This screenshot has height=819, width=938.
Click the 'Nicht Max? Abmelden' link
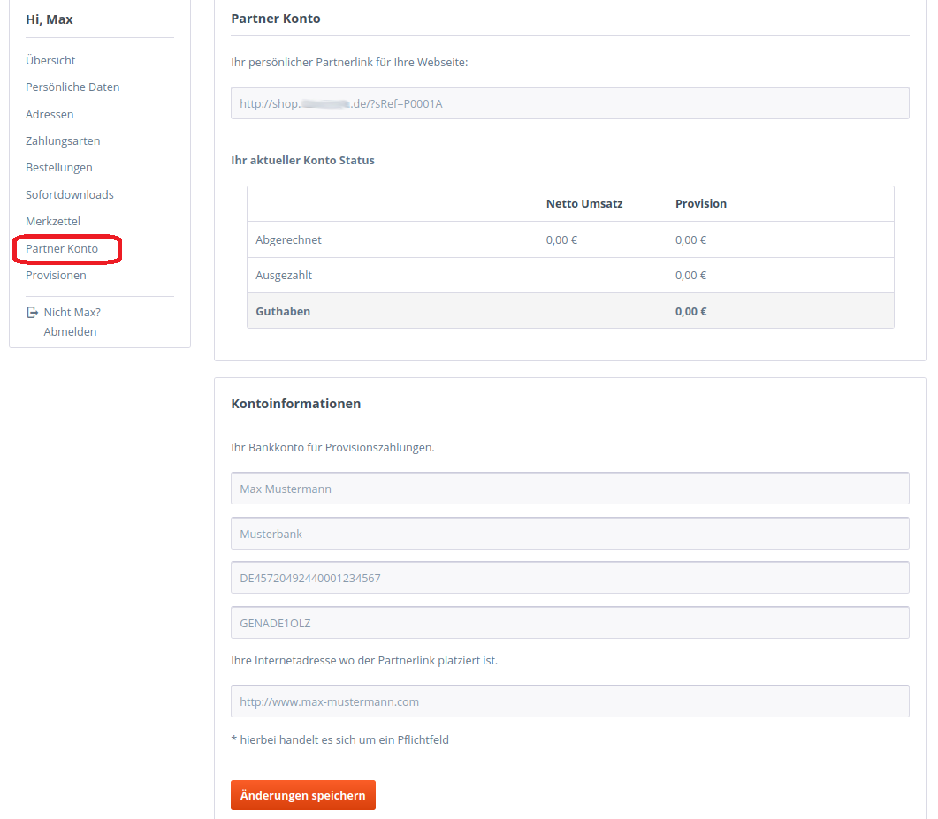[71, 322]
